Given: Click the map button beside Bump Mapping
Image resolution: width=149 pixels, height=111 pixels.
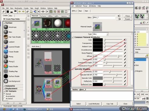Looking at the screenshot, I should (125, 53).
